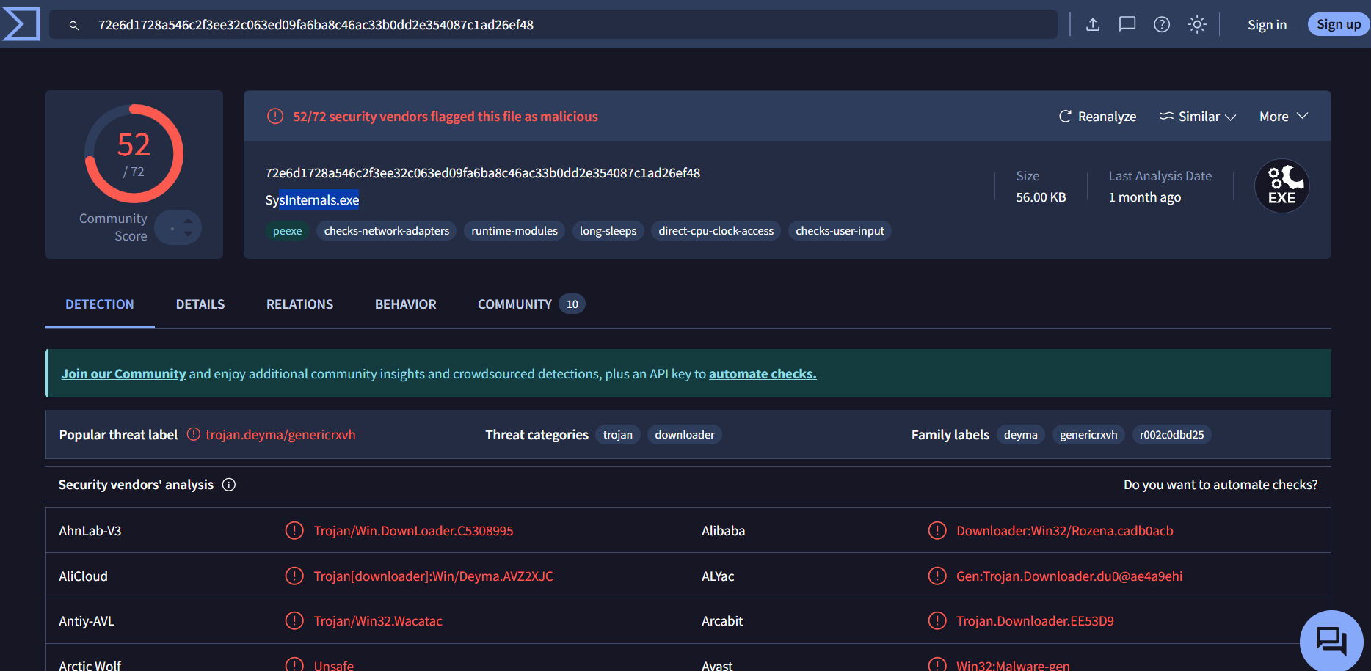This screenshot has height=671, width=1371.
Task: Click Do you want to automate checks?
Action: [x=1221, y=485]
